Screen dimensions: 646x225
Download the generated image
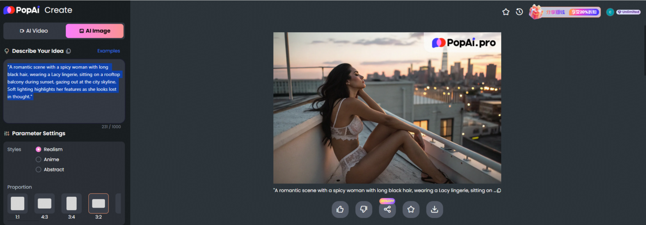[435, 209]
